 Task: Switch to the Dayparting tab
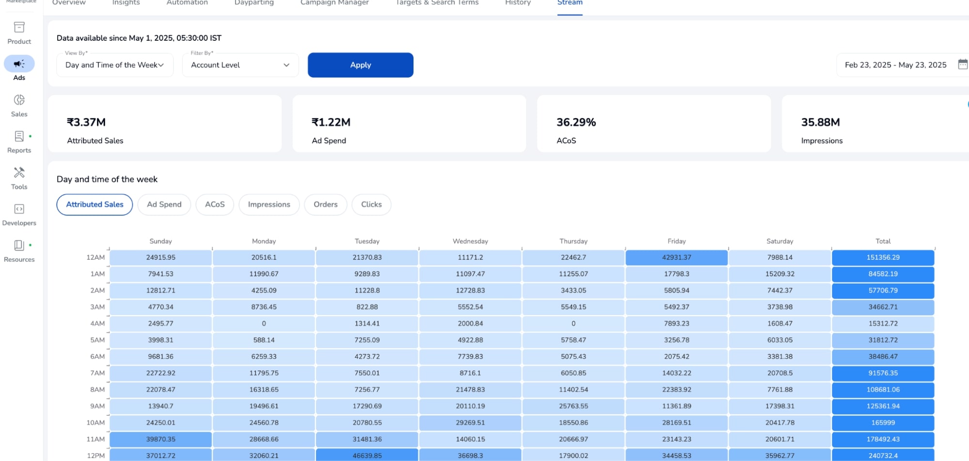pyautogui.click(x=254, y=3)
